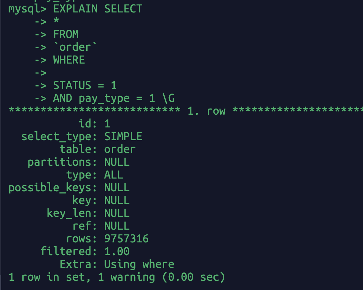
Task: Click the Extra value Using where
Action: (x=139, y=264)
